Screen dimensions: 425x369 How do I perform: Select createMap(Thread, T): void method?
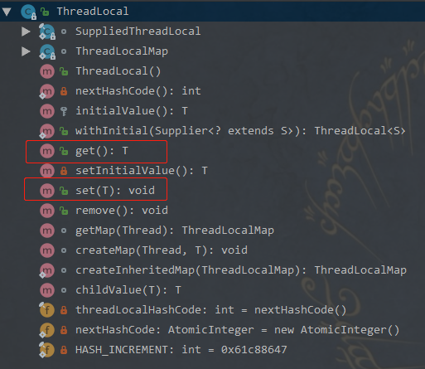click(162, 250)
